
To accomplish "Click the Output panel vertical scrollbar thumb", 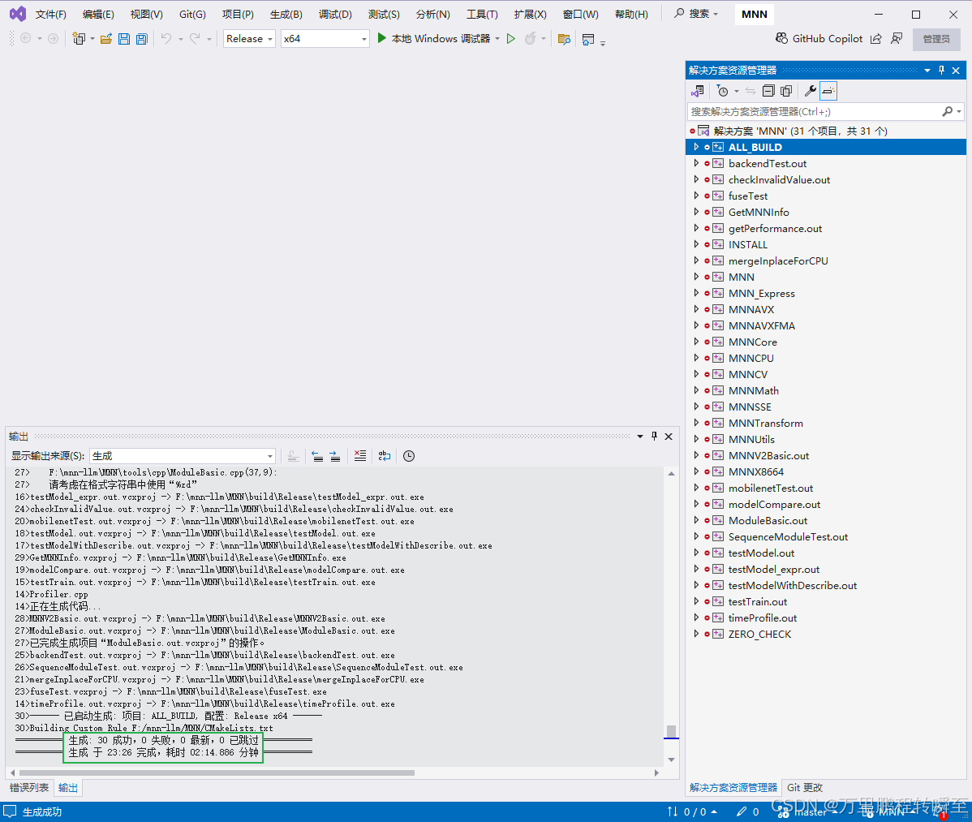I will pyautogui.click(x=671, y=731).
